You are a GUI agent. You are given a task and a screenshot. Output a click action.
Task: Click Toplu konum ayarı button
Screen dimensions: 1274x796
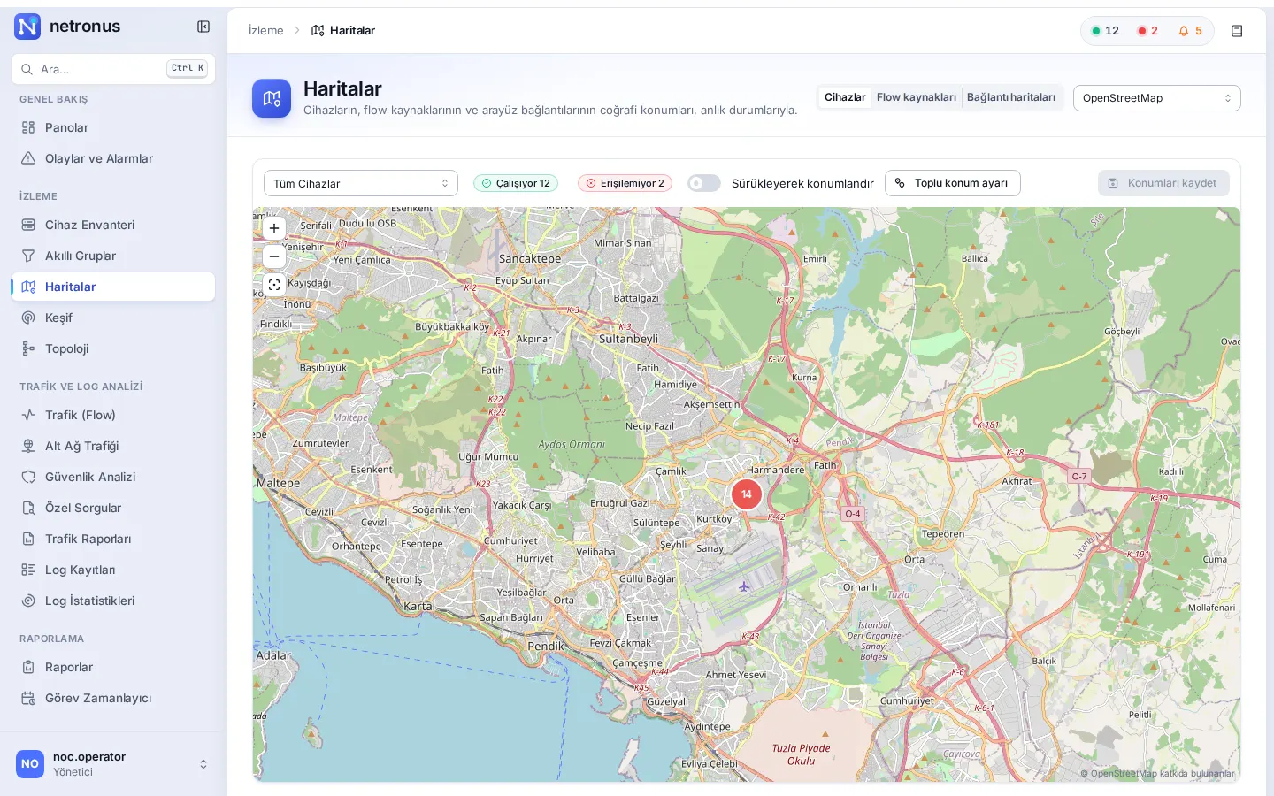tap(953, 183)
